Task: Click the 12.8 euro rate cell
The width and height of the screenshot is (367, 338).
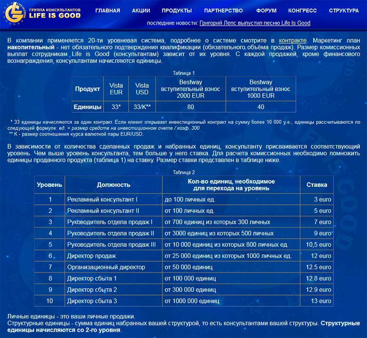Action: pos(317,278)
